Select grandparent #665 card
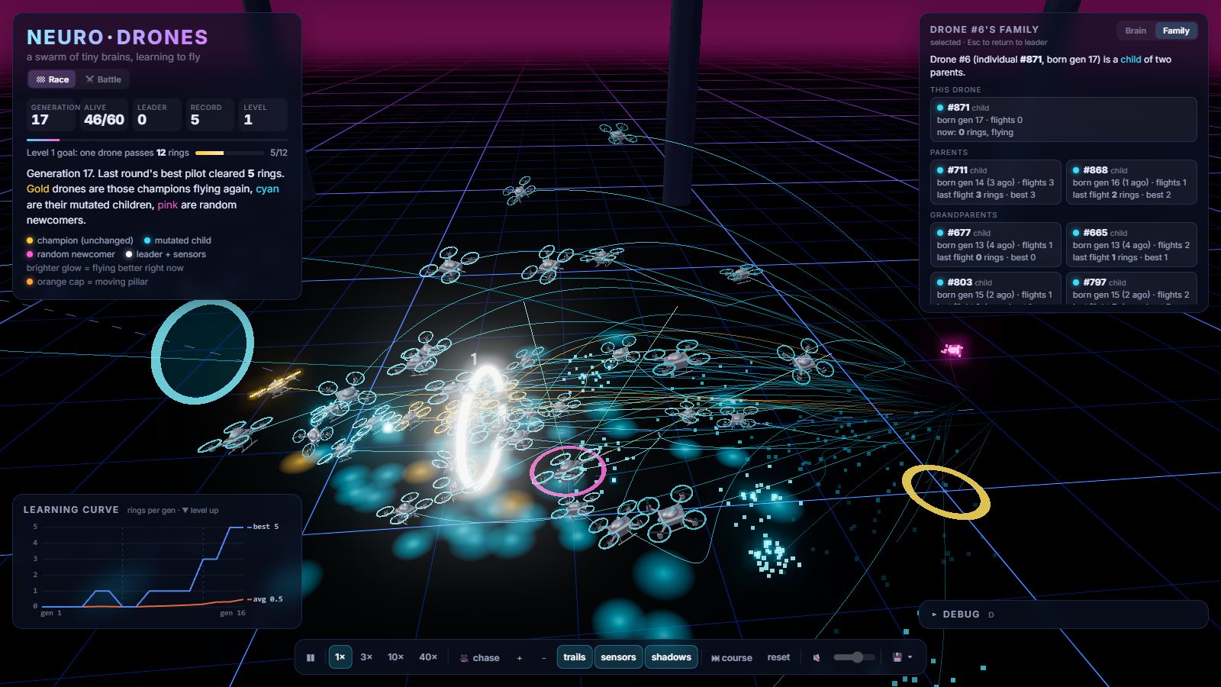The image size is (1221, 687). [x=1131, y=245]
